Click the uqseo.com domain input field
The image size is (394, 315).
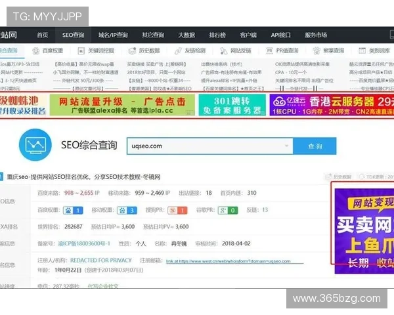click(x=204, y=146)
